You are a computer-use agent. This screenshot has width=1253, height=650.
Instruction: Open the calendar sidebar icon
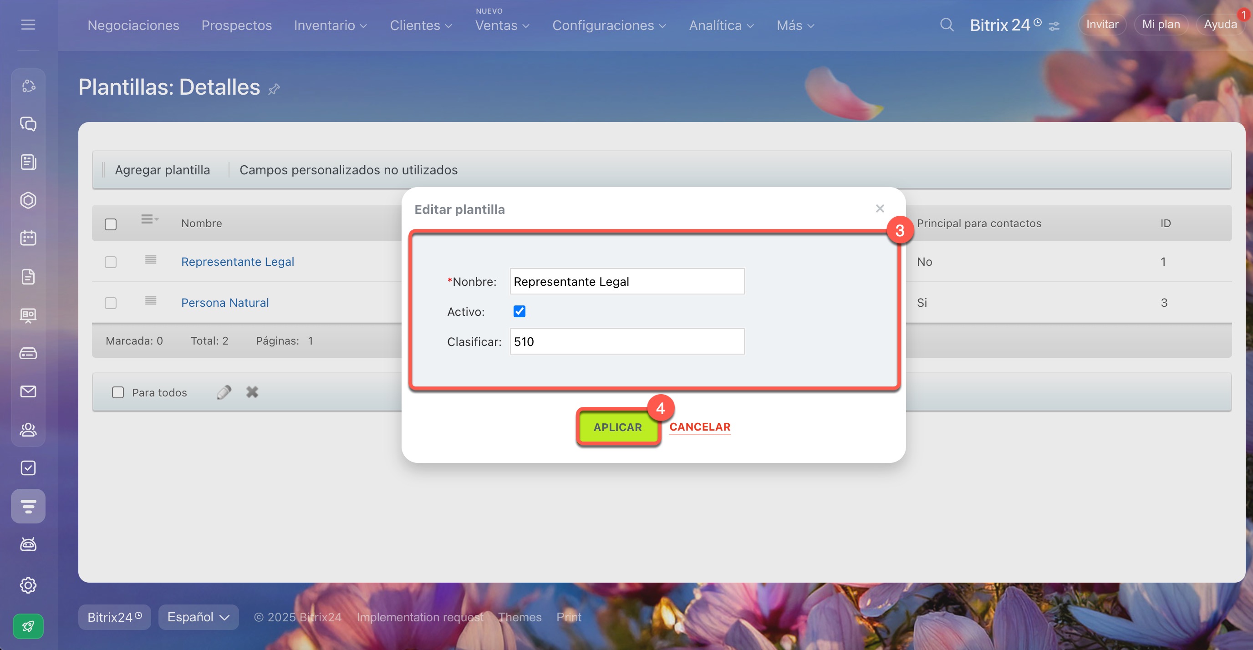pos(28,238)
